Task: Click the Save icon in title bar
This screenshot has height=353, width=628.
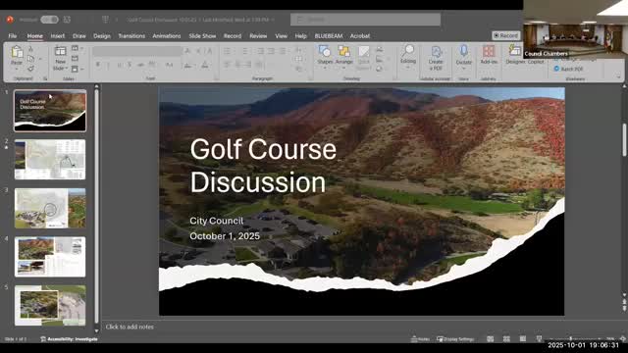Action: pos(67,20)
